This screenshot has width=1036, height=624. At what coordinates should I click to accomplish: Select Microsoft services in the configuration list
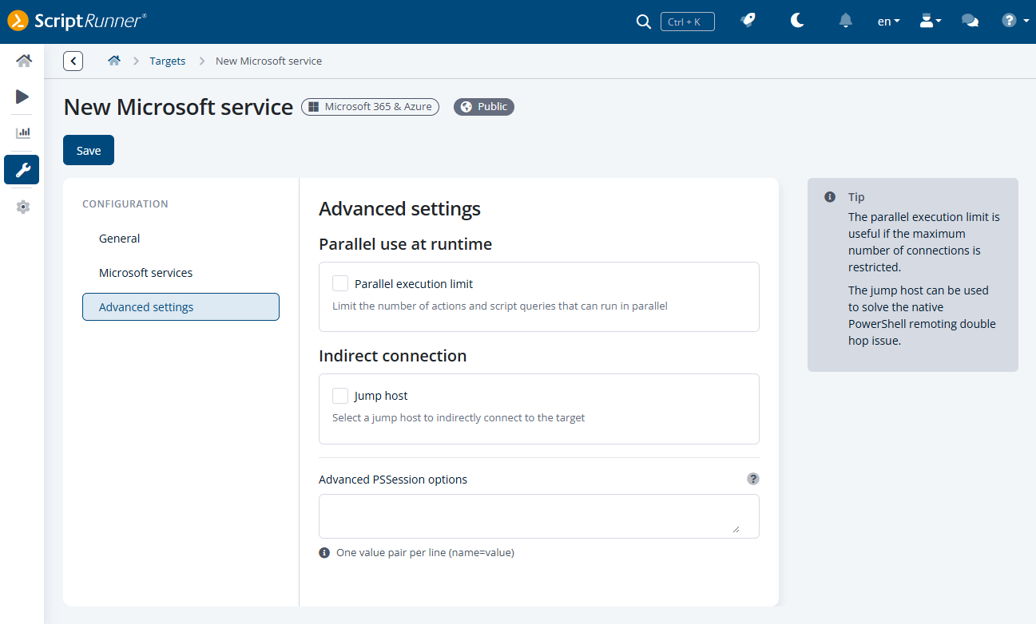(x=181, y=273)
